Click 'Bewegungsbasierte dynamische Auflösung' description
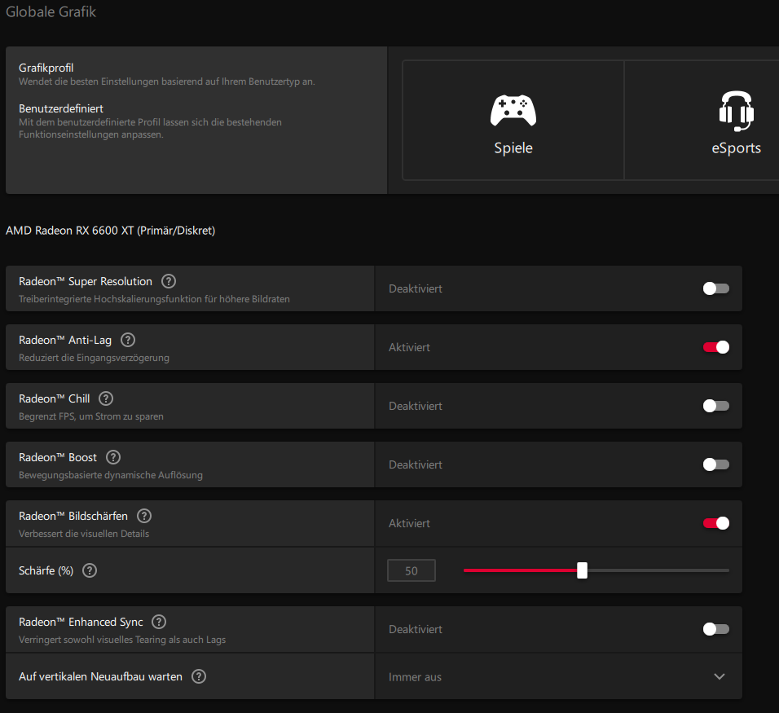The width and height of the screenshot is (779, 713). (111, 475)
